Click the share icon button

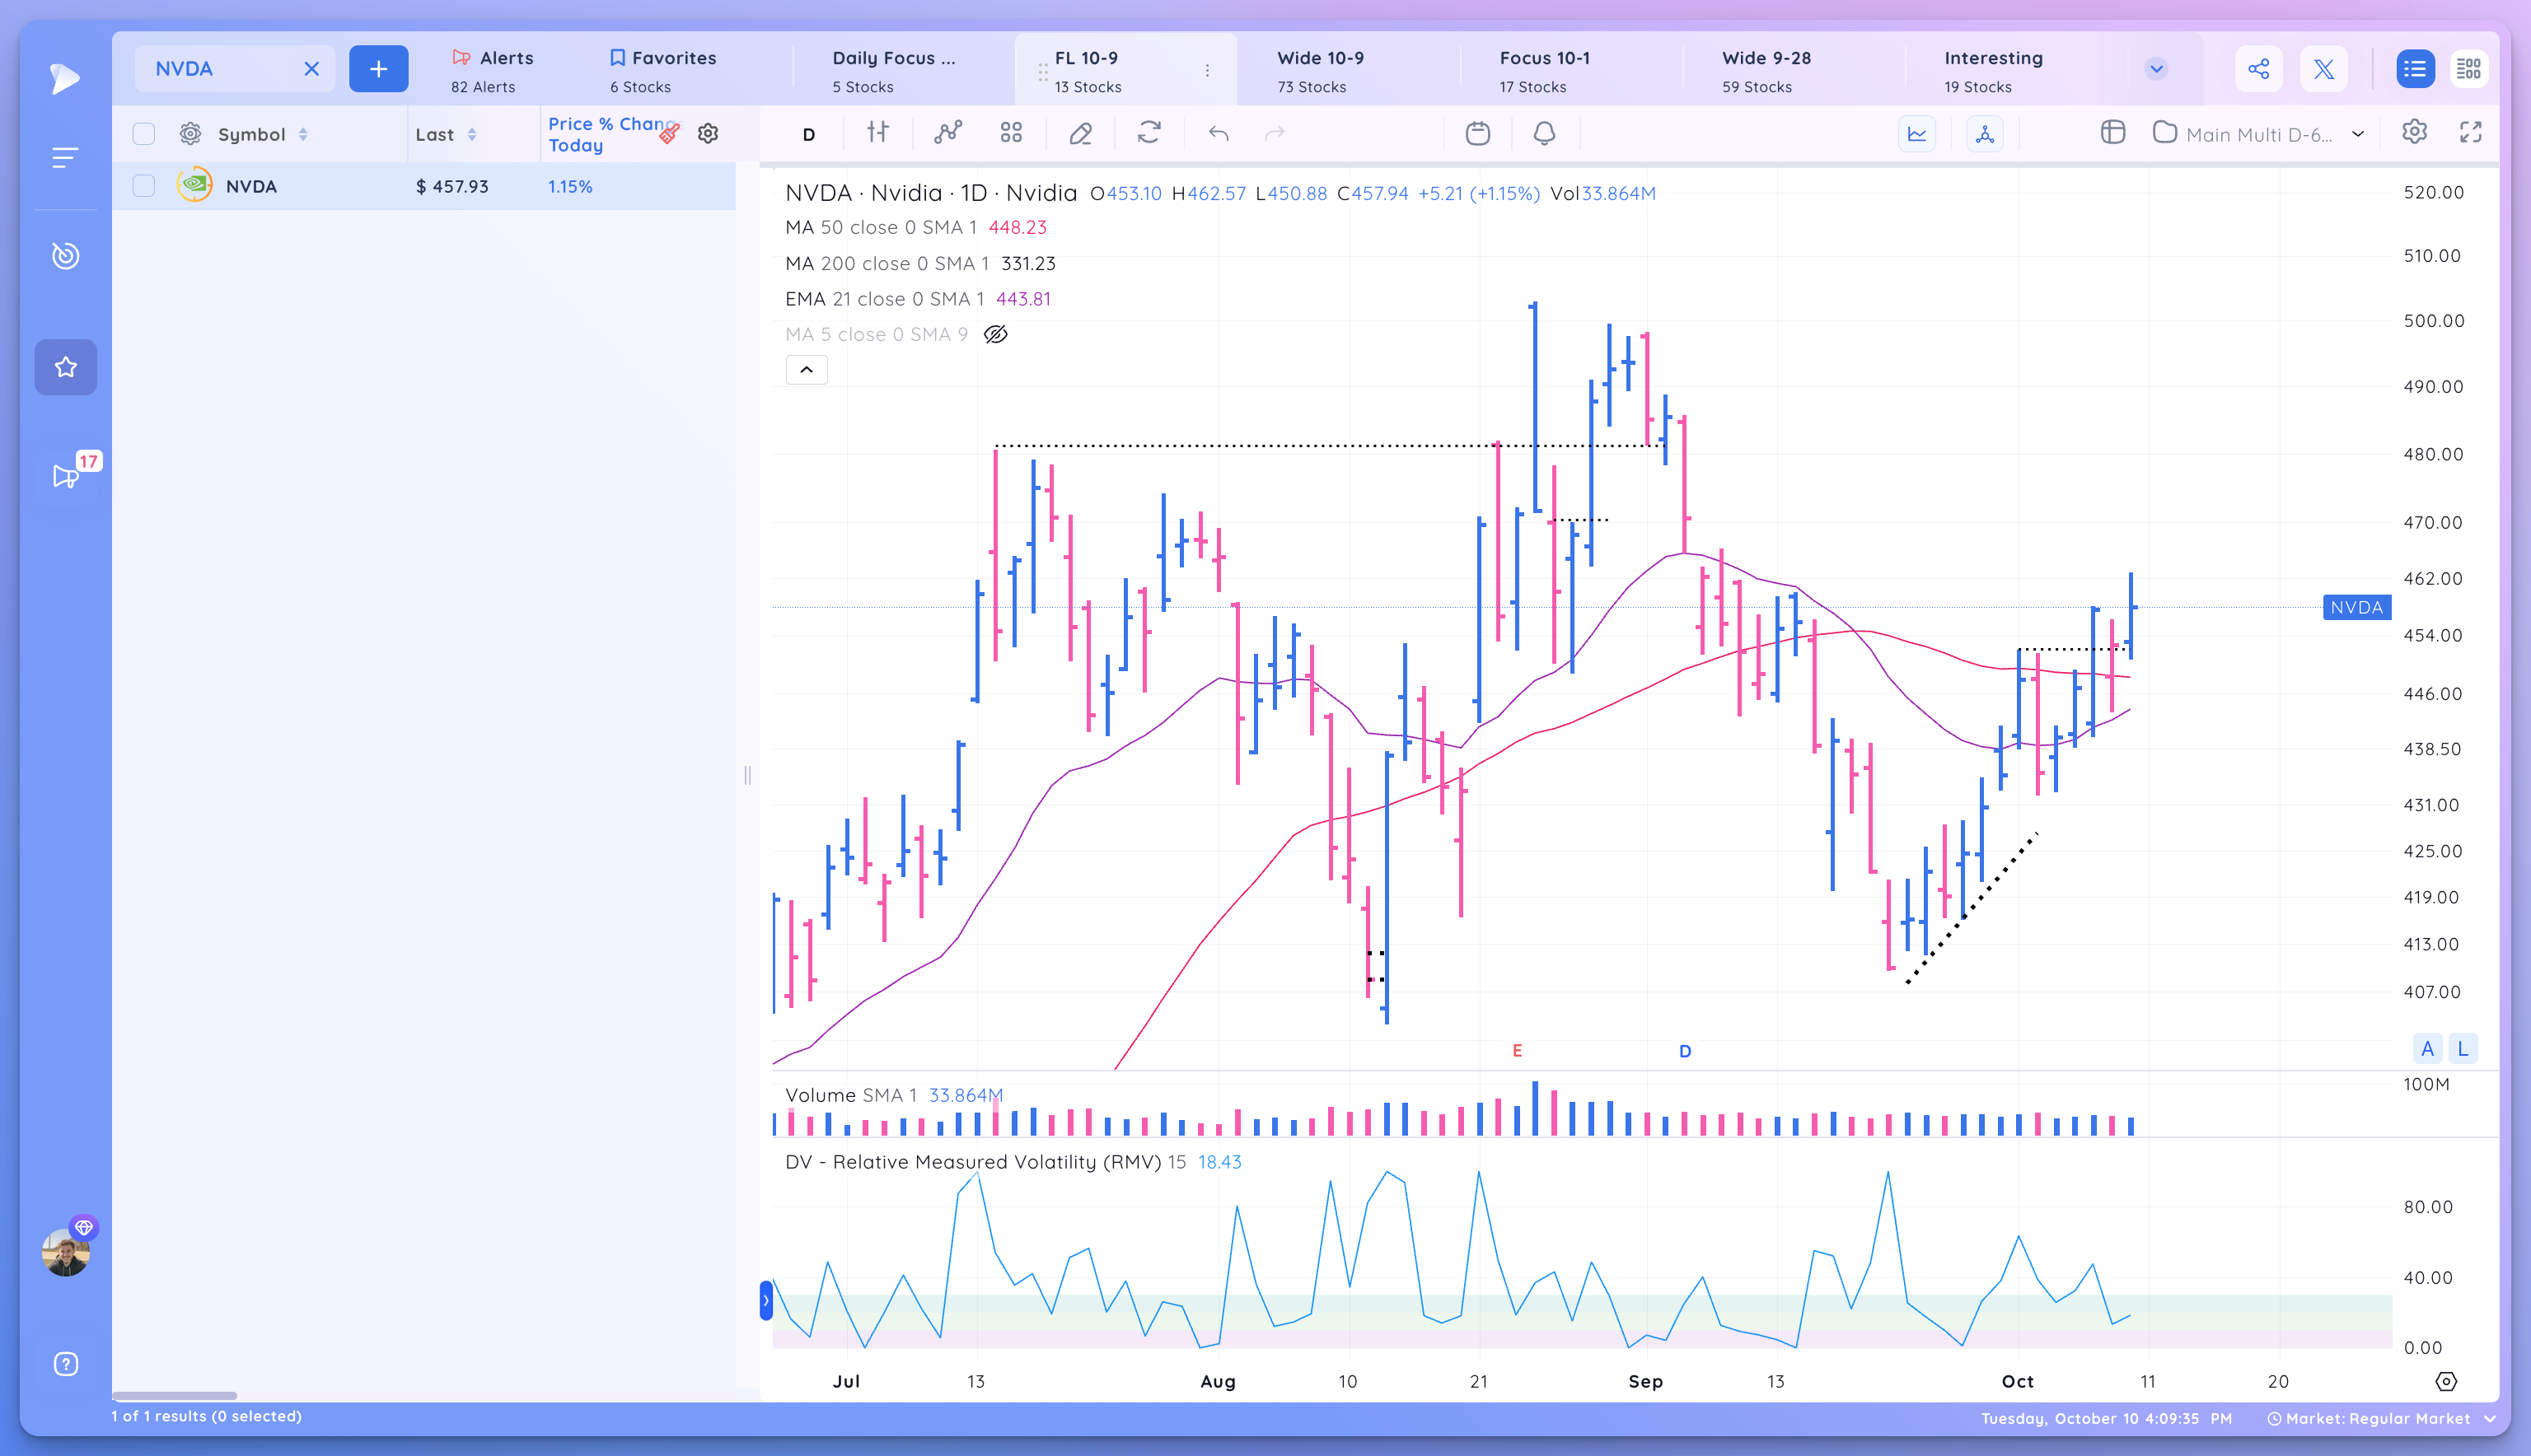(2259, 69)
